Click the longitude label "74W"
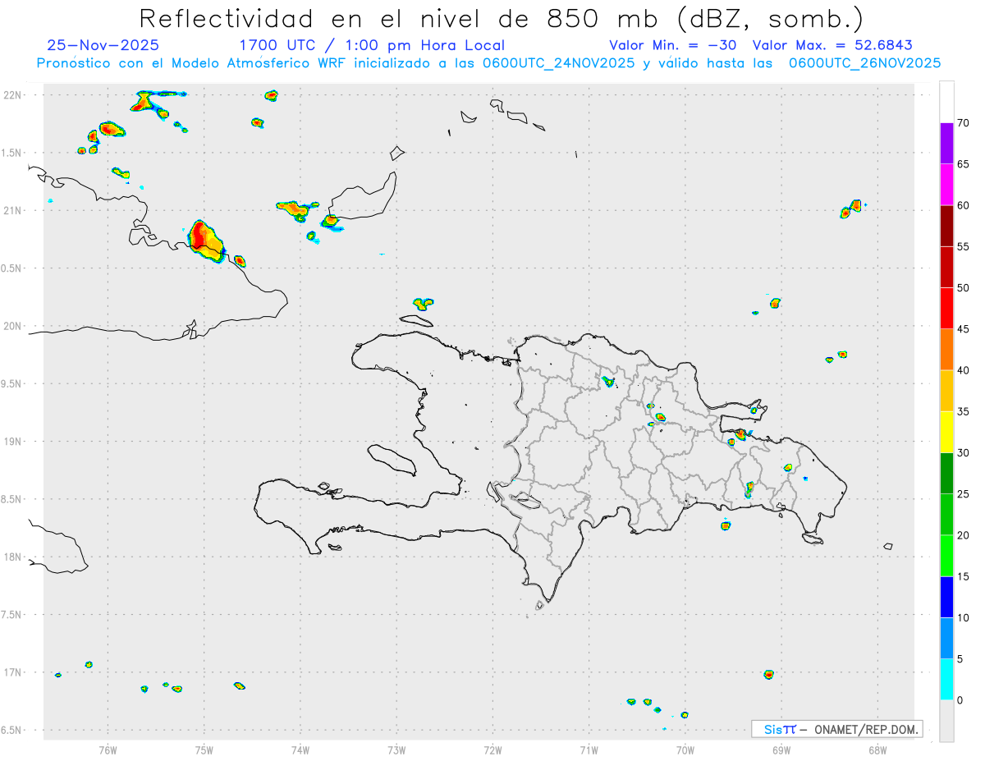 coord(300,750)
